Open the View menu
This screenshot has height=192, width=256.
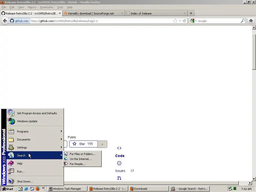21,7
